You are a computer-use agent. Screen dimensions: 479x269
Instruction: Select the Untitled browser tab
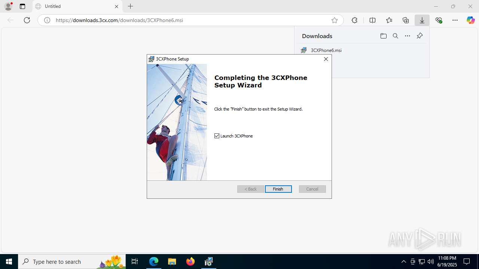(x=77, y=6)
